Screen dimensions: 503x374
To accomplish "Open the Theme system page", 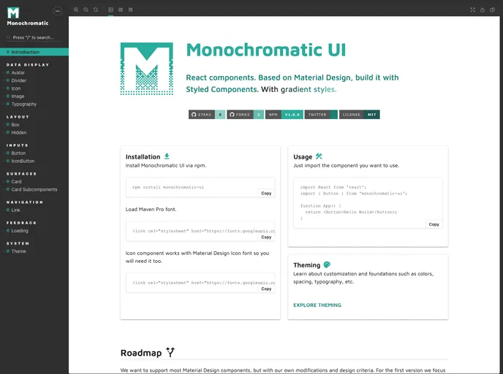I will point(18,251).
